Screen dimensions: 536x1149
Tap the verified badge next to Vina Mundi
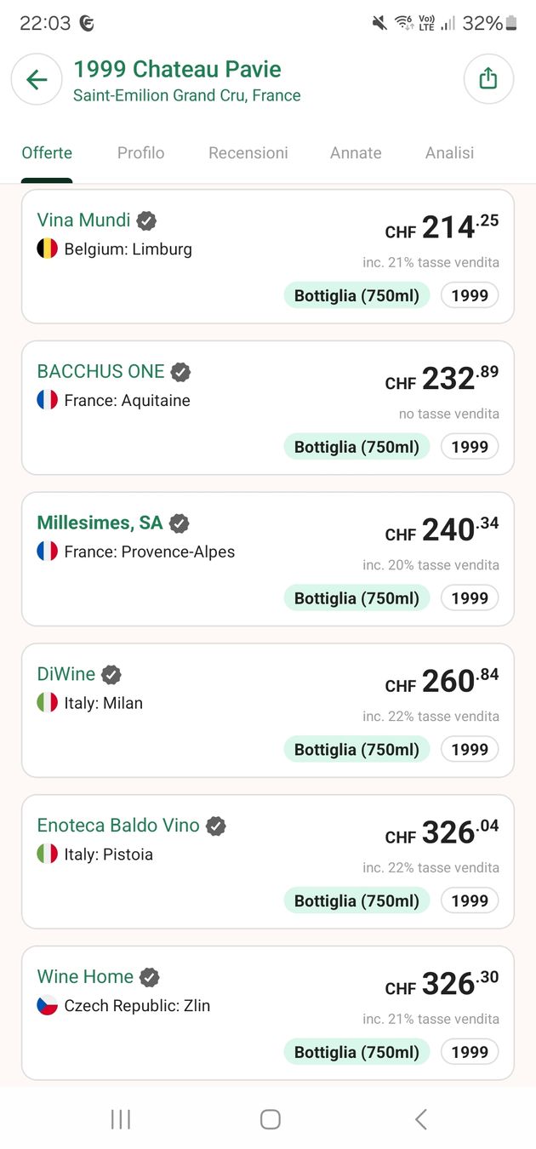[x=145, y=220]
